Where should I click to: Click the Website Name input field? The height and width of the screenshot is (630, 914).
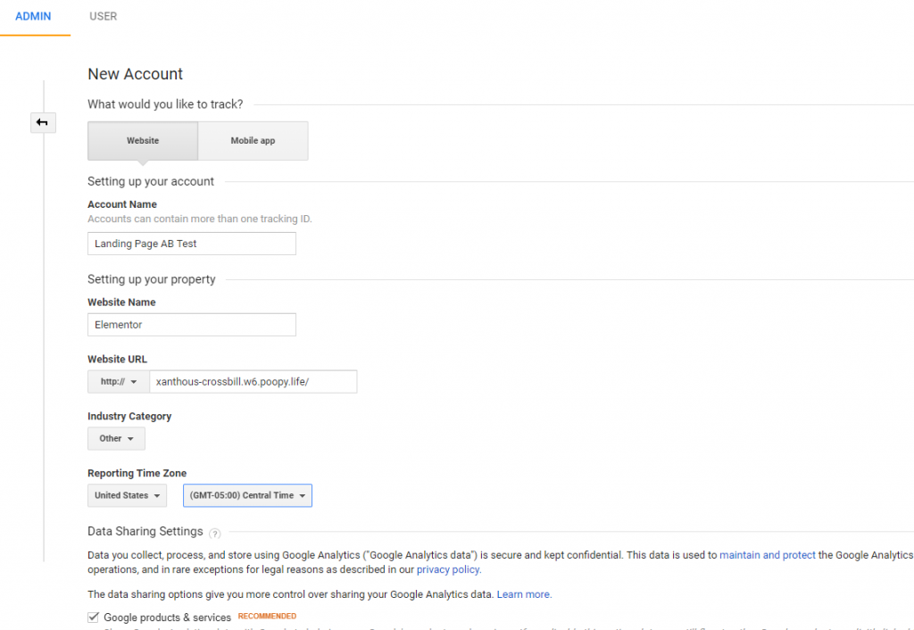coord(192,325)
